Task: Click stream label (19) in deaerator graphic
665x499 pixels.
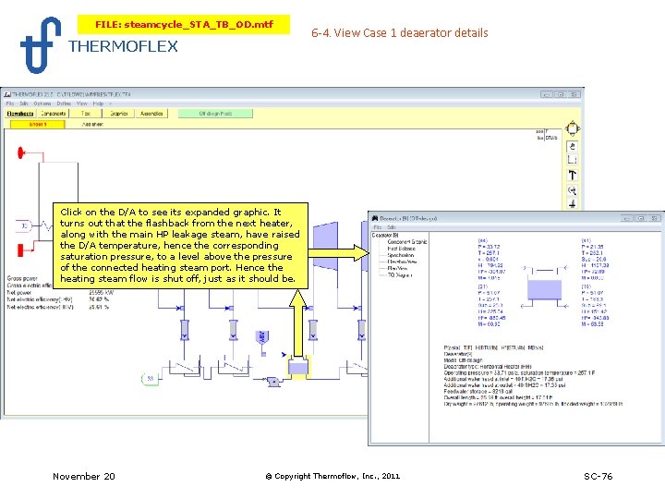Action: (586, 286)
